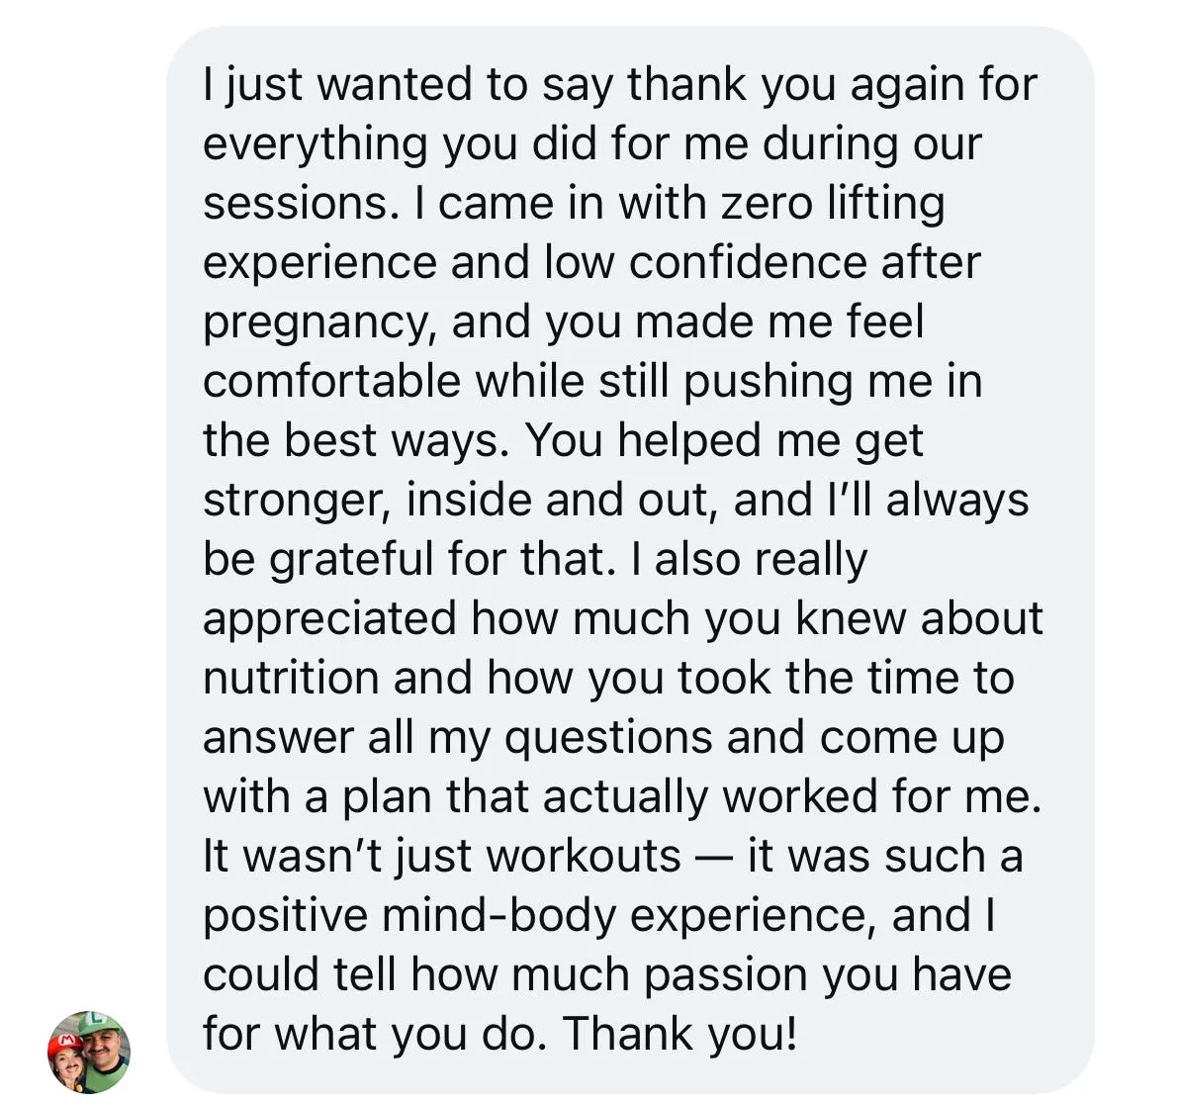Click the word 'nutrition' in the message

291,678
